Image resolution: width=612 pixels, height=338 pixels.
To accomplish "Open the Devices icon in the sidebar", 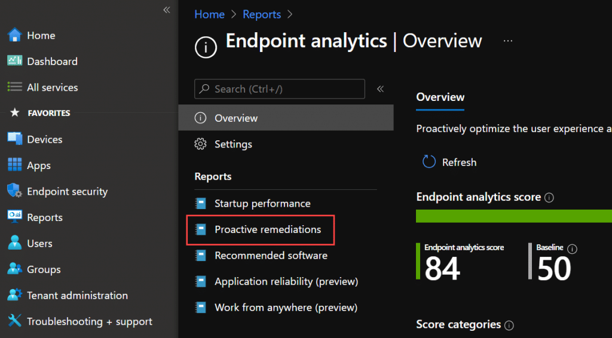I will (15, 139).
